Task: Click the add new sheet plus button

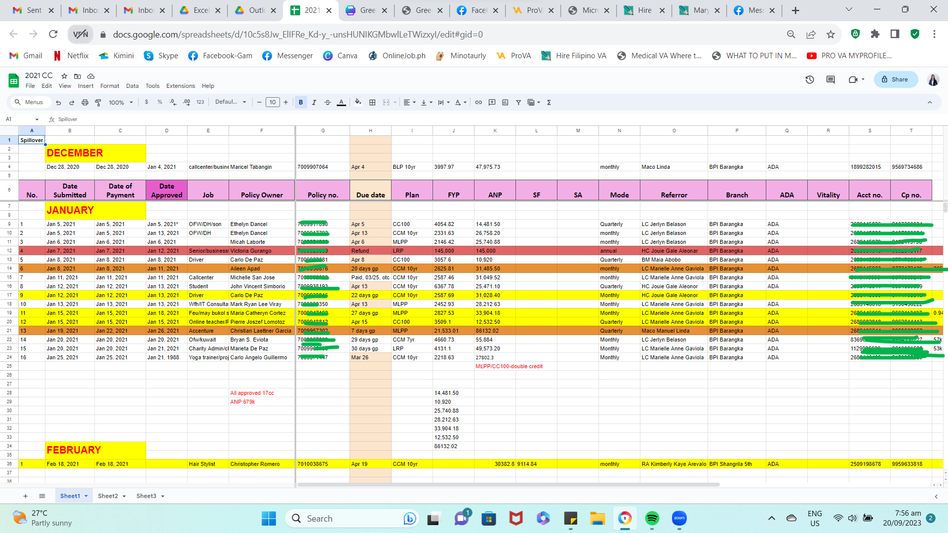Action: (25, 496)
